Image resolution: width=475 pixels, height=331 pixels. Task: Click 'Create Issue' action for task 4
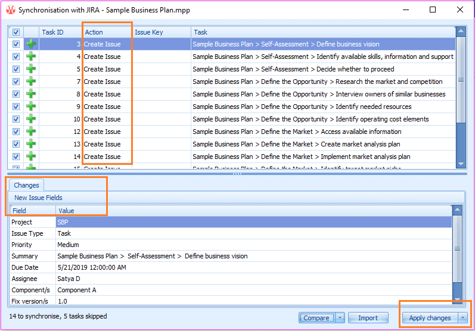(102, 57)
